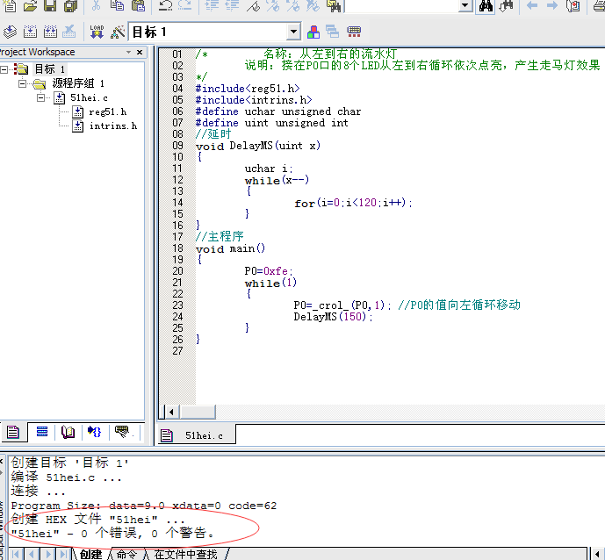Click the debug session icon
605x560 pixels.
pos(573,6)
